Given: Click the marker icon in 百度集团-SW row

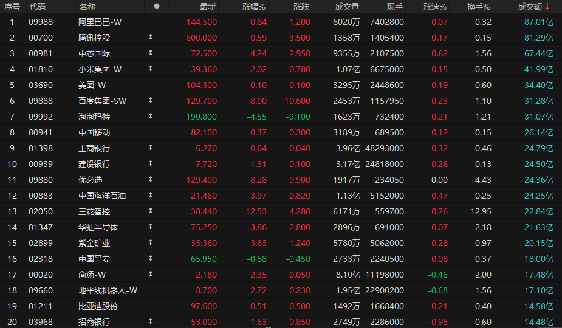Looking at the screenshot, I should pos(151,100).
